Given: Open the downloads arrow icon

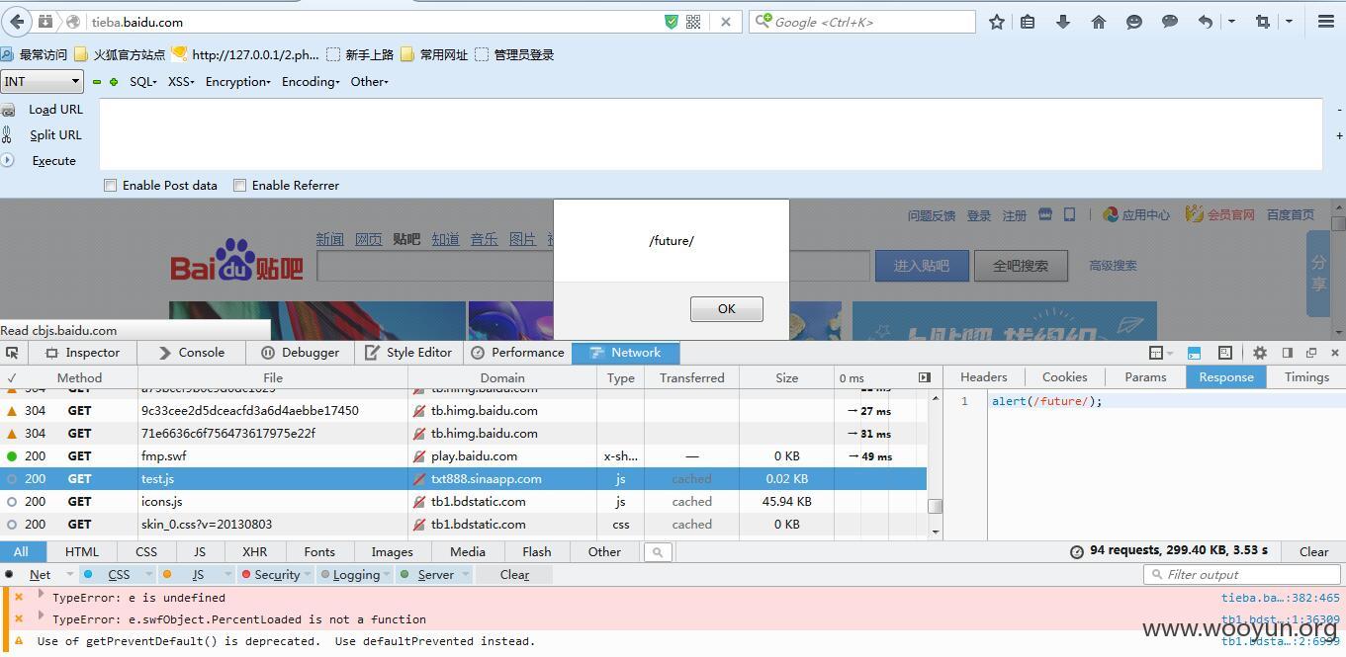Looking at the screenshot, I should [x=1063, y=22].
